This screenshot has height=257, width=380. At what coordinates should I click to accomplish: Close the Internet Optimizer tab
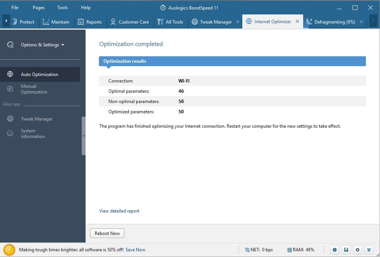tap(297, 22)
